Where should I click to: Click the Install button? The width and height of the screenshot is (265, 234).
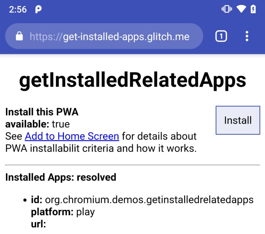[x=238, y=120]
